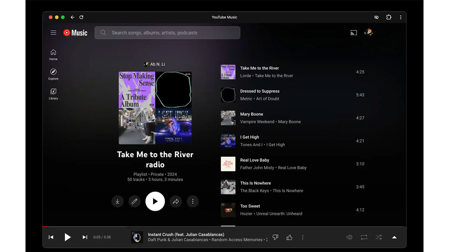449x252 pixels.
Task: Download the playlist
Action: click(x=117, y=202)
